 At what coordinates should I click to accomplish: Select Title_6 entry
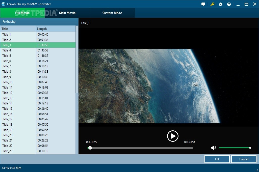click(x=38, y=61)
